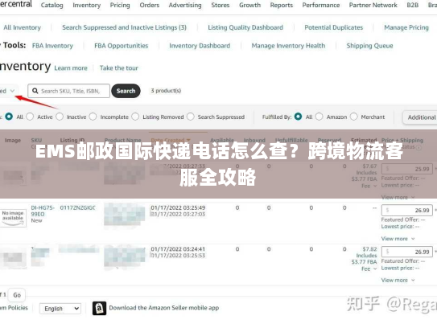The image size is (437, 328).
Task: Open the English language dropdown
Action: click(60, 309)
